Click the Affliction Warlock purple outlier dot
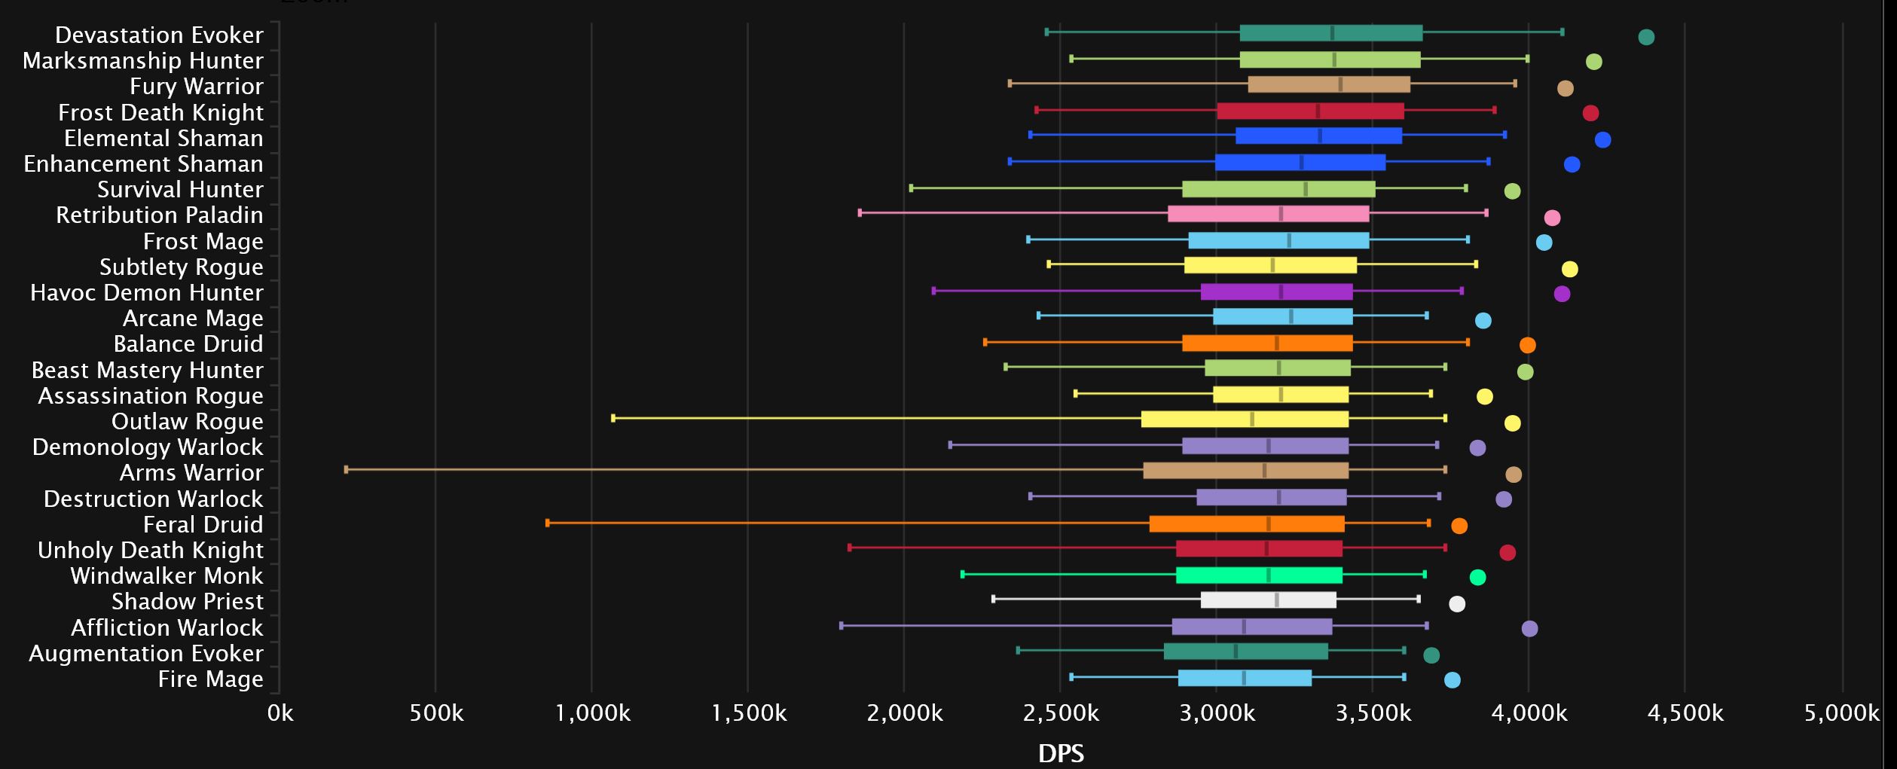This screenshot has height=769, width=1897. point(1529,629)
